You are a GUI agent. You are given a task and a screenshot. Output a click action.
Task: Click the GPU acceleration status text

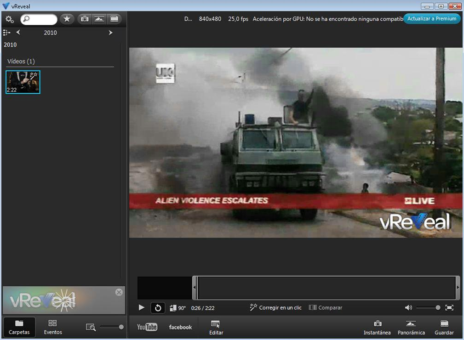pos(328,19)
